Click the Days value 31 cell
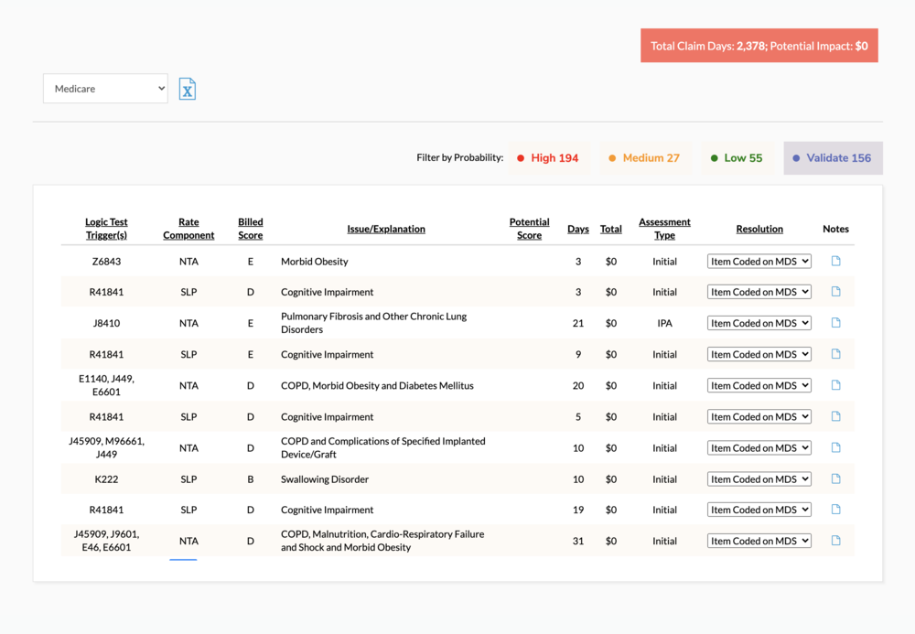915x634 pixels. pos(577,541)
